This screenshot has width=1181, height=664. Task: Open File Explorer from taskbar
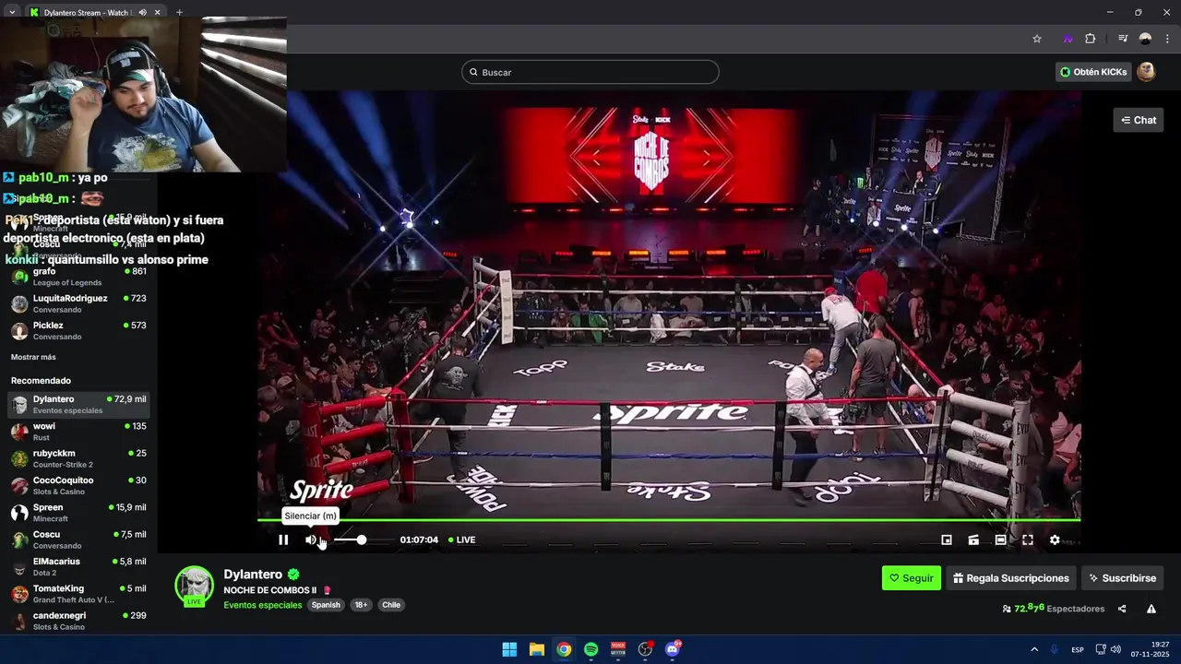536,649
